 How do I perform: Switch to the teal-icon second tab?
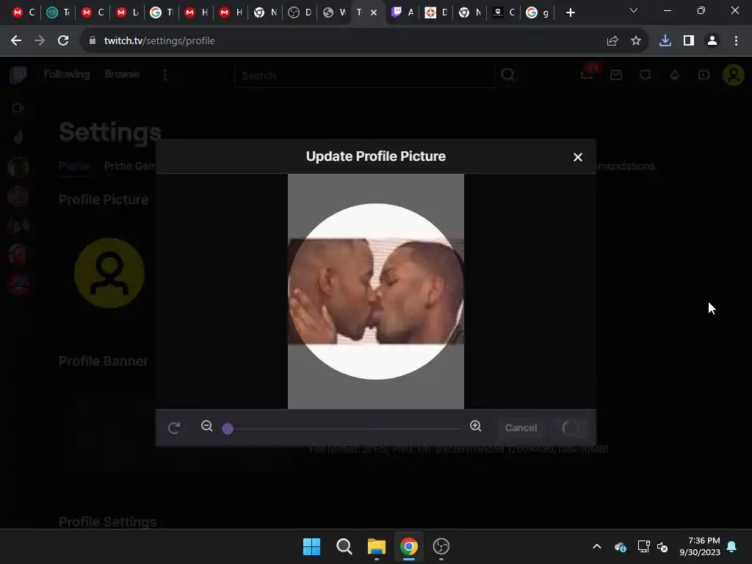pos(57,12)
